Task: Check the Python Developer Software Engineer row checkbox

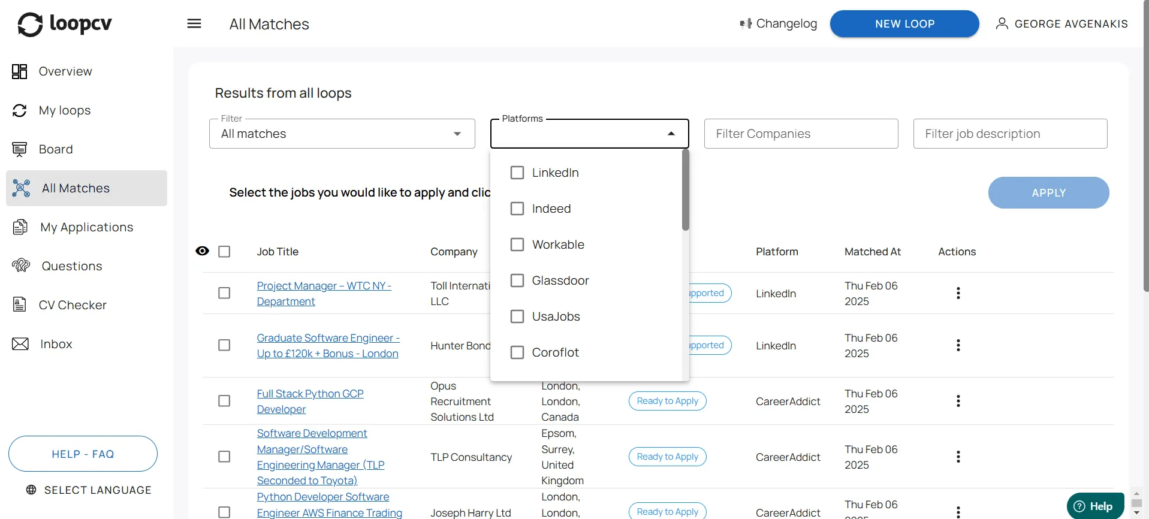Action: point(224,512)
